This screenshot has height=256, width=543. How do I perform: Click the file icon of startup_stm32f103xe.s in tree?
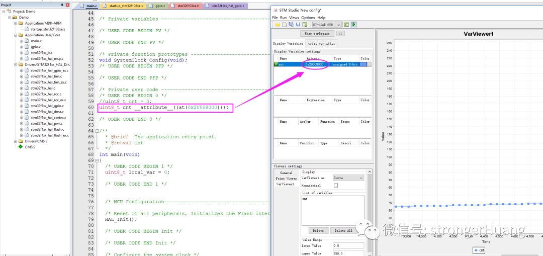pyautogui.click(x=26, y=29)
